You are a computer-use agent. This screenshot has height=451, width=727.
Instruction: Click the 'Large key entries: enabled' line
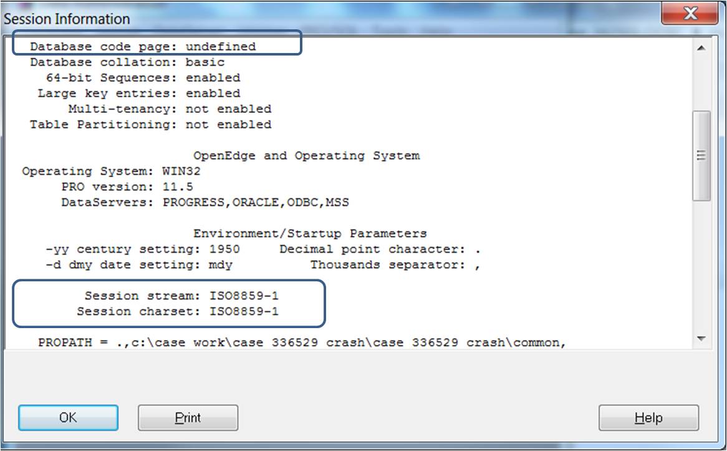pyautogui.click(x=138, y=94)
